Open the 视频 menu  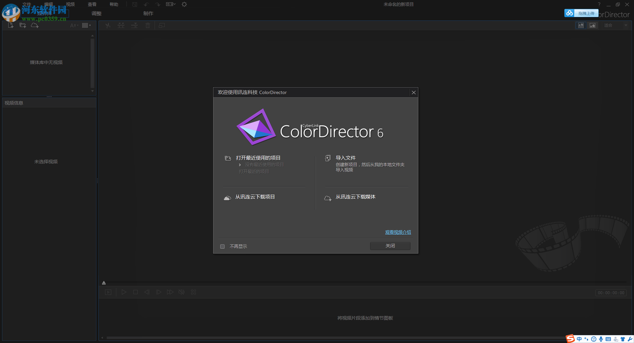click(70, 4)
